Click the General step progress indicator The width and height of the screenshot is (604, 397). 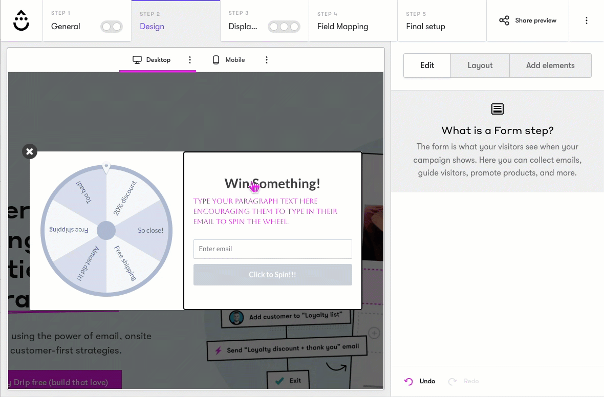pos(111,27)
